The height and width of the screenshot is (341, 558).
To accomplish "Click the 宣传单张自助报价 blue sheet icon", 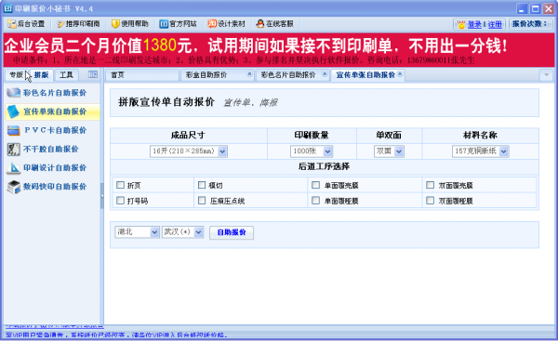I will [x=14, y=111].
